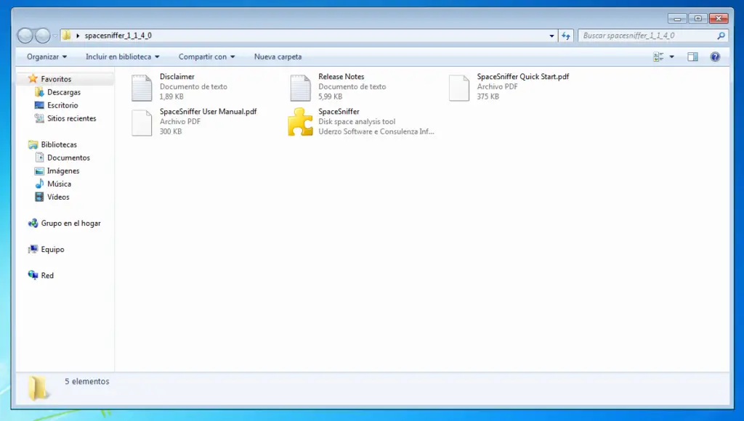The height and width of the screenshot is (421, 744).
Task: Click the SpaceSniffer User Manual.pdf file name
Action: [208, 111]
